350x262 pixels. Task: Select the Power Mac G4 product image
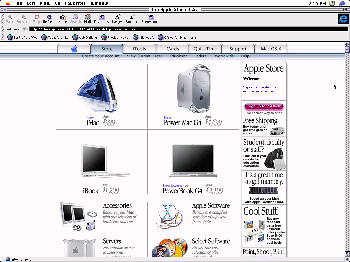[193, 89]
